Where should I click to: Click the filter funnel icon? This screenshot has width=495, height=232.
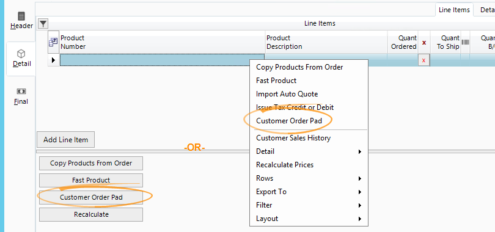coord(43,23)
